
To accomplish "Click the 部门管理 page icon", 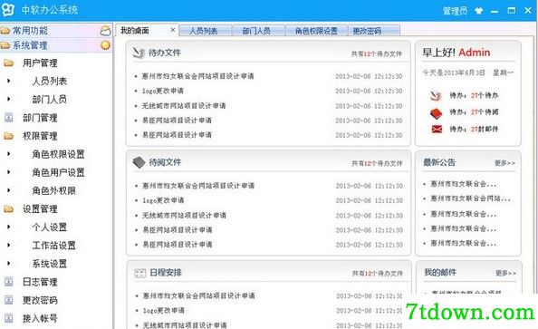I will (x=8, y=118).
